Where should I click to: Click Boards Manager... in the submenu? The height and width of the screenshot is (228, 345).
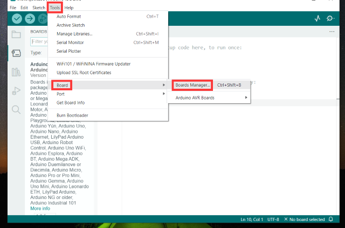(x=209, y=85)
